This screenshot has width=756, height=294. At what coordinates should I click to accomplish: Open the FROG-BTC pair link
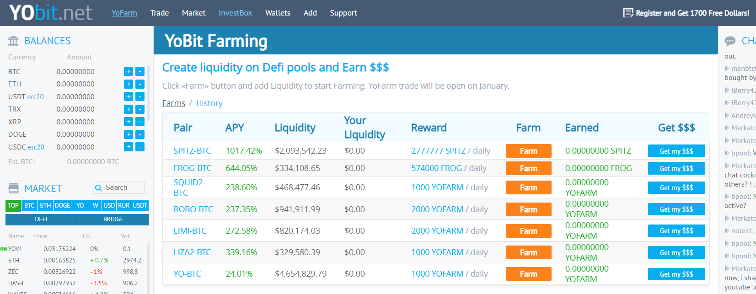[193, 168]
